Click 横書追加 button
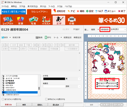The width and height of the screenshot is (127, 107). click(x=77, y=38)
